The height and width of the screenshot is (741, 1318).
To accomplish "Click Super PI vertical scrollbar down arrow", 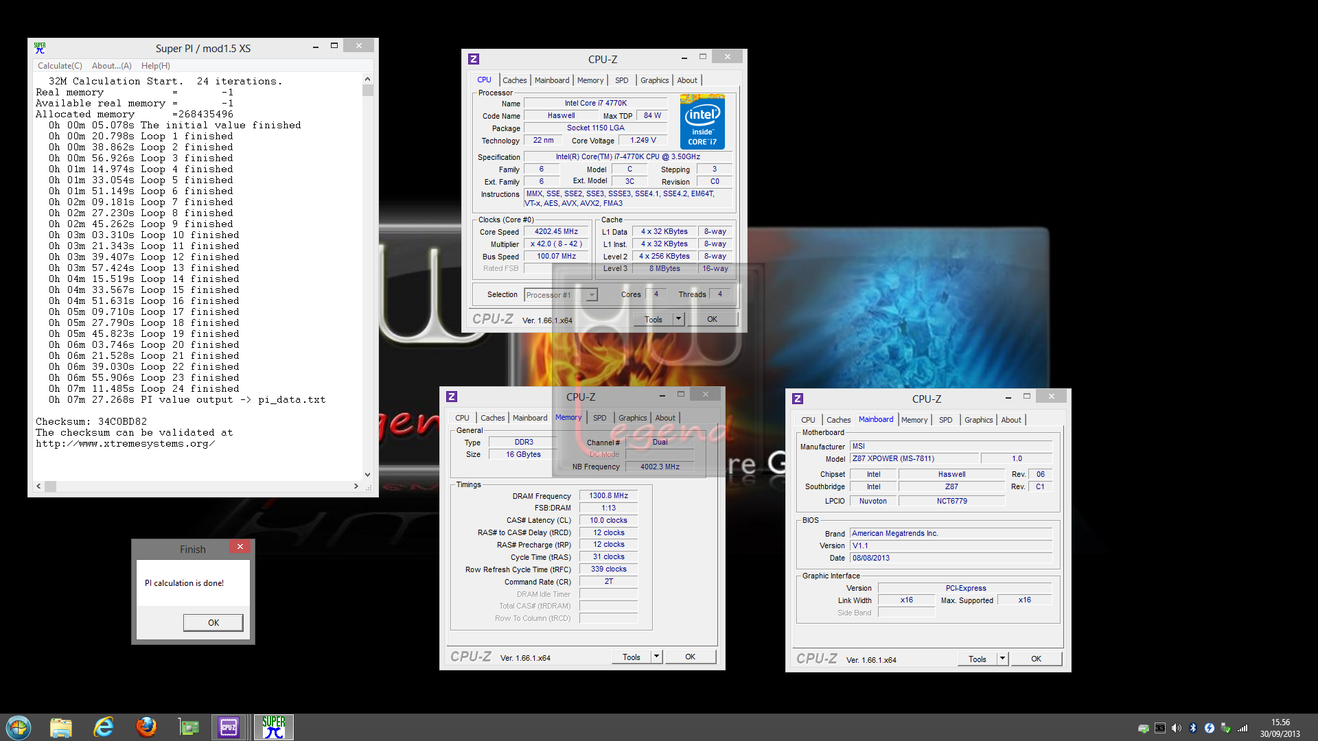I will (x=368, y=474).
